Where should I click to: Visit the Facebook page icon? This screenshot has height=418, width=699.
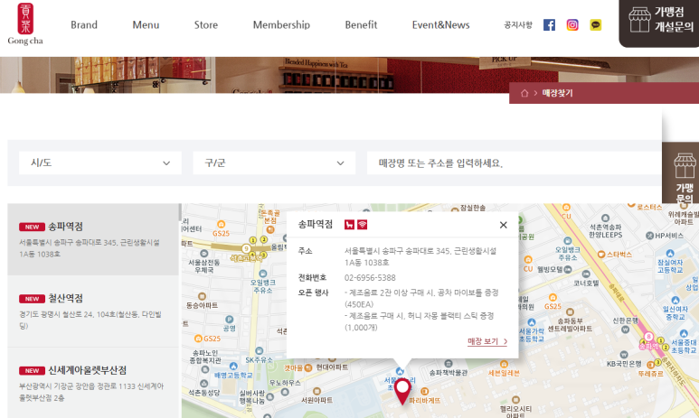[x=549, y=25]
